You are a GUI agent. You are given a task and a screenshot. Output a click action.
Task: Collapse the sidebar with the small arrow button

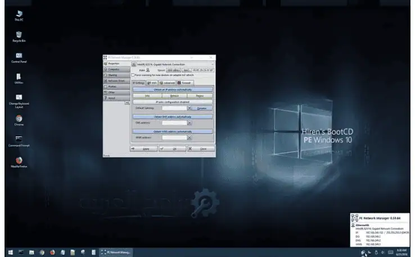127,103
